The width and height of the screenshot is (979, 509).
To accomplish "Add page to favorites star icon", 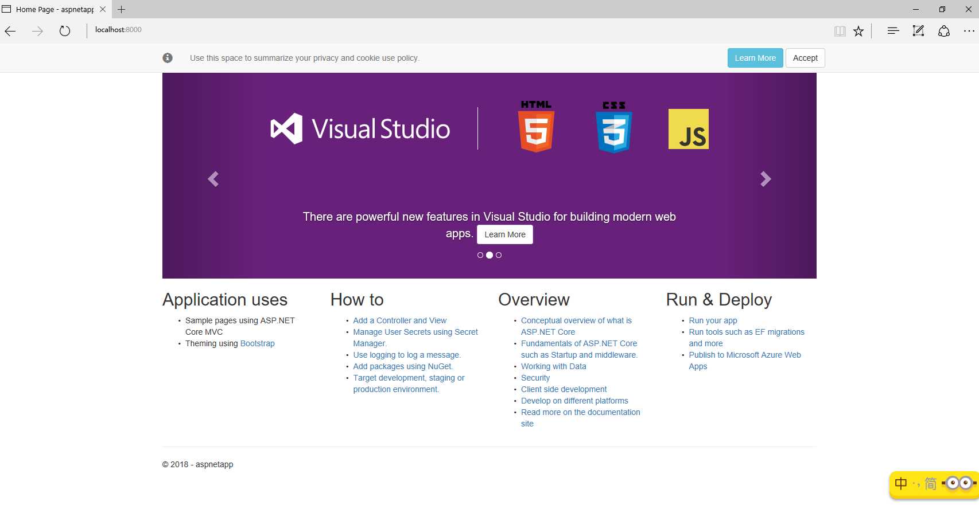I will click(858, 31).
